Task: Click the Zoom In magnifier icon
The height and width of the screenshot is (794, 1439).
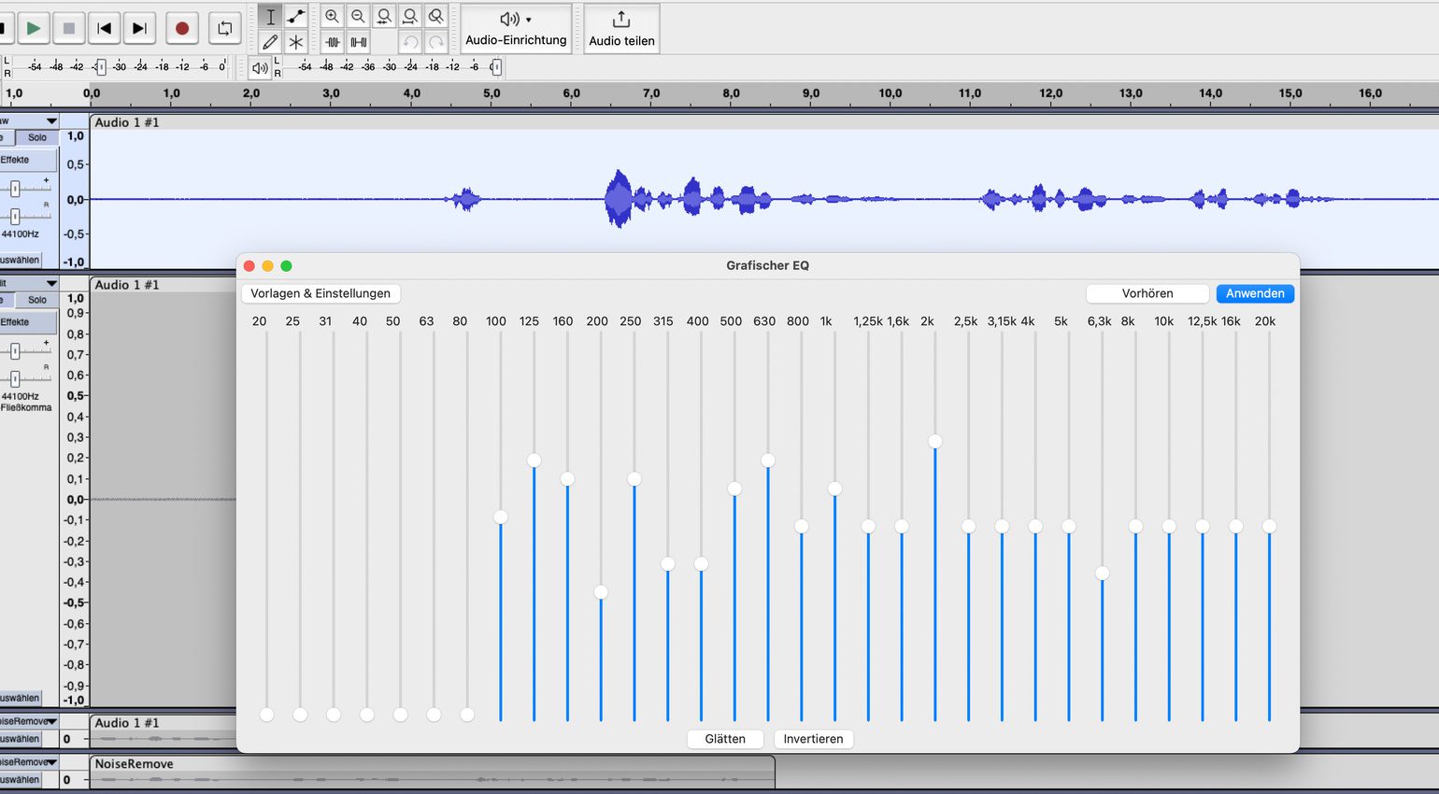Action: pyautogui.click(x=332, y=17)
